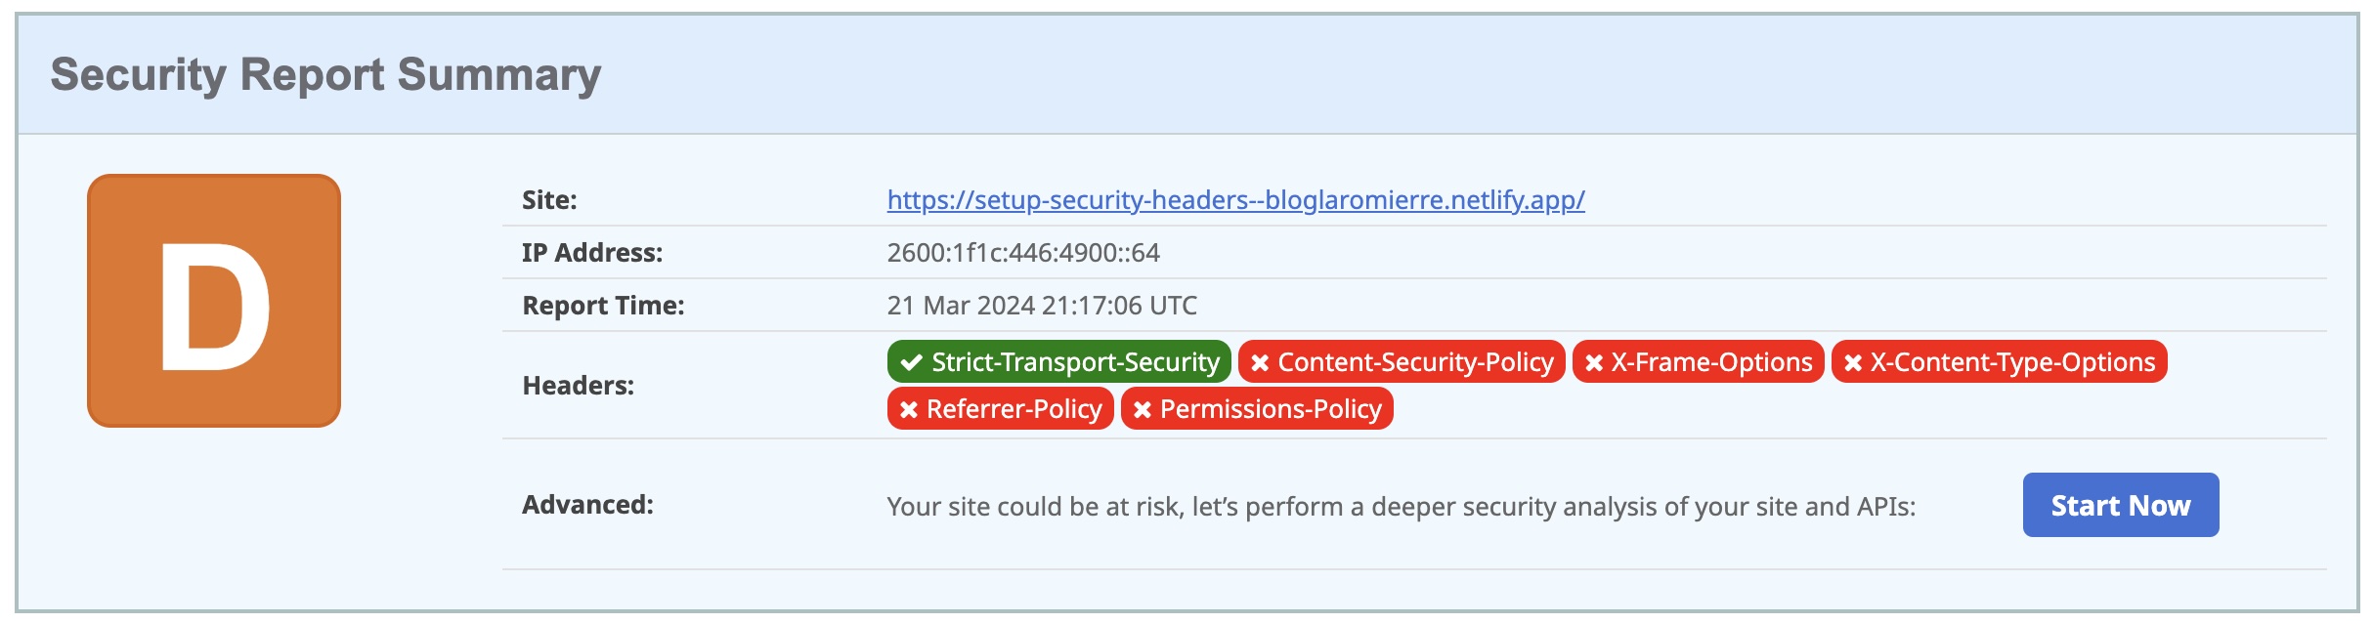Select the Strict-Transport-Security header badge
Image resolution: width=2373 pixels, height=623 pixels.
pyautogui.click(x=1059, y=361)
